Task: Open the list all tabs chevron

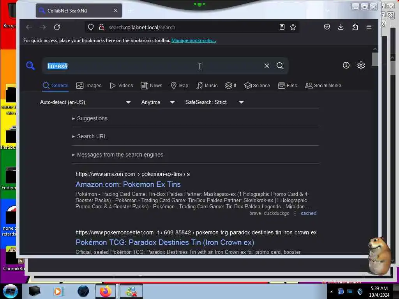Action: tap(327, 11)
